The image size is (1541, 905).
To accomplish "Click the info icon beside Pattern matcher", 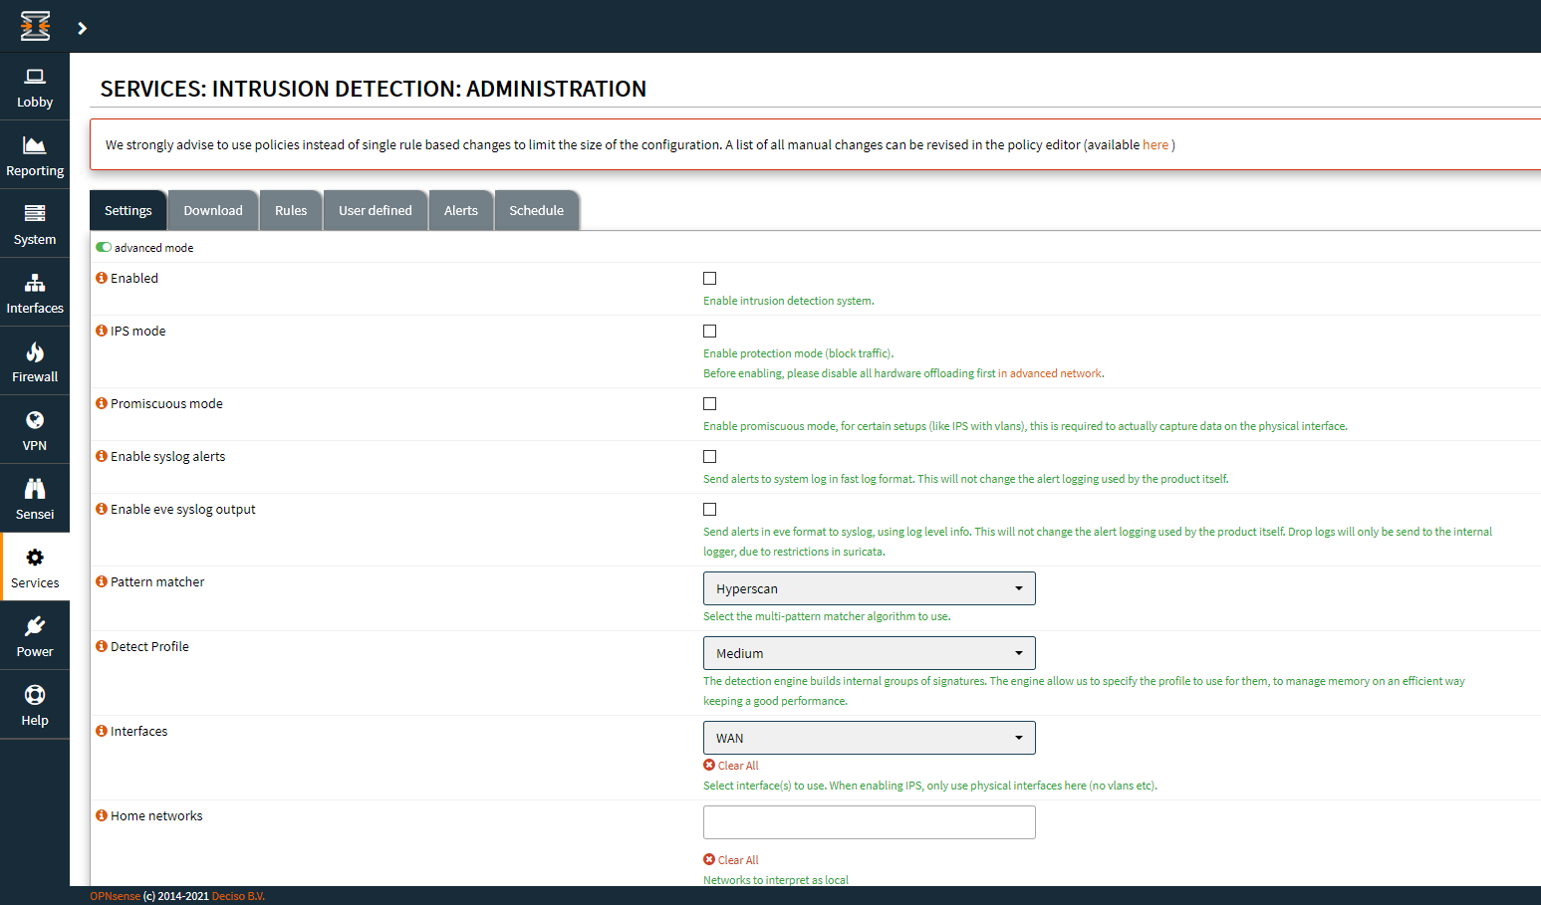I will (x=102, y=581).
